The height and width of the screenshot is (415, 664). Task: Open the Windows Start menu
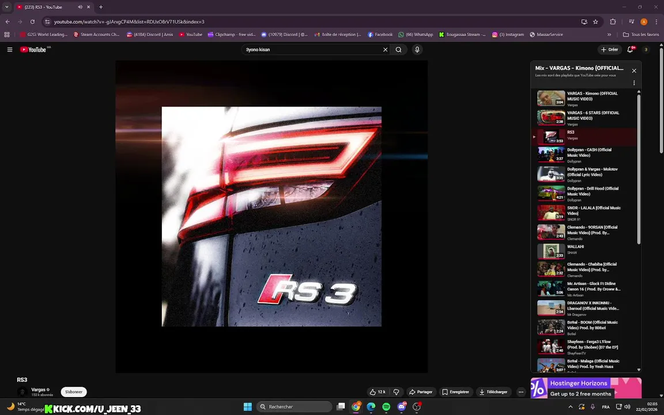pyautogui.click(x=248, y=407)
